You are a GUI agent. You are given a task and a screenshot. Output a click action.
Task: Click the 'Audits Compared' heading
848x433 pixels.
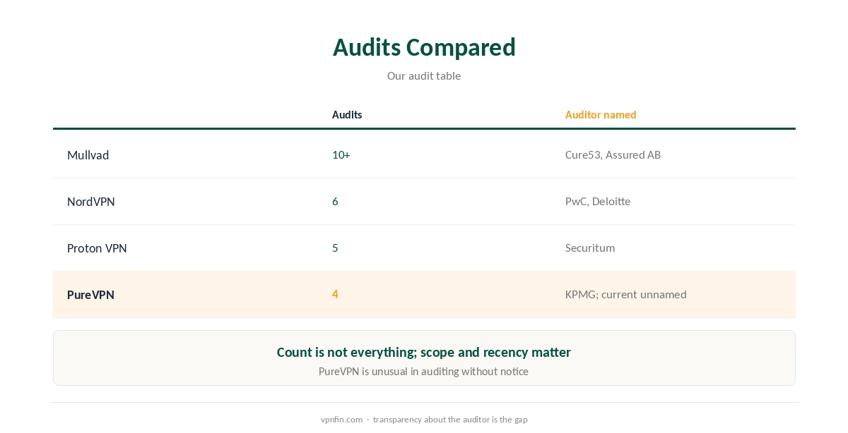pyautogui.click(x=424, y=47)
